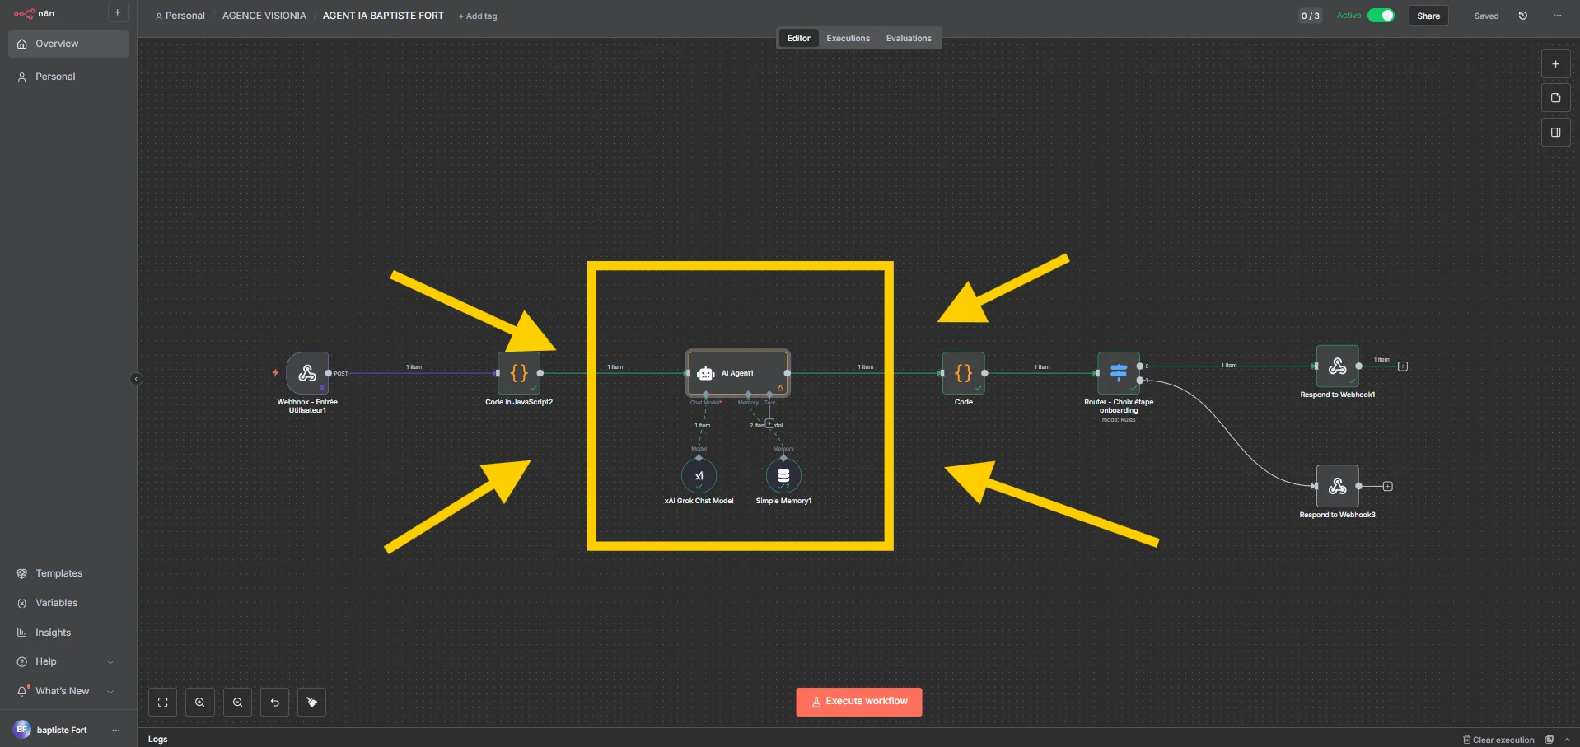Click the n8n logo
The width and height of the screenshot is (1580, 747).
[34, 13]
